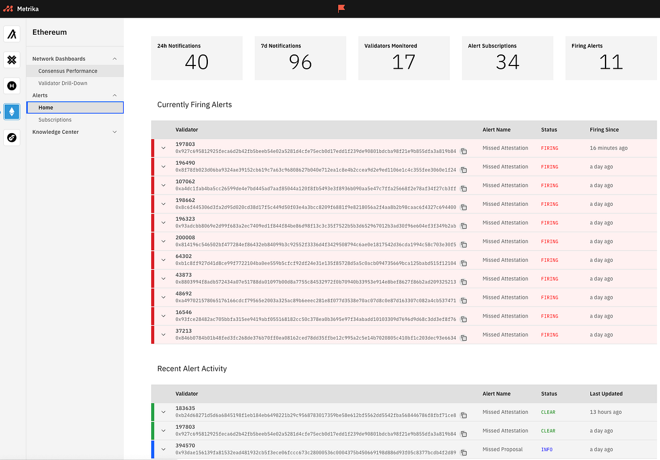Screen dimensions: 660x460
Task: Expand row for validator 64302
Action: [163, 260]
